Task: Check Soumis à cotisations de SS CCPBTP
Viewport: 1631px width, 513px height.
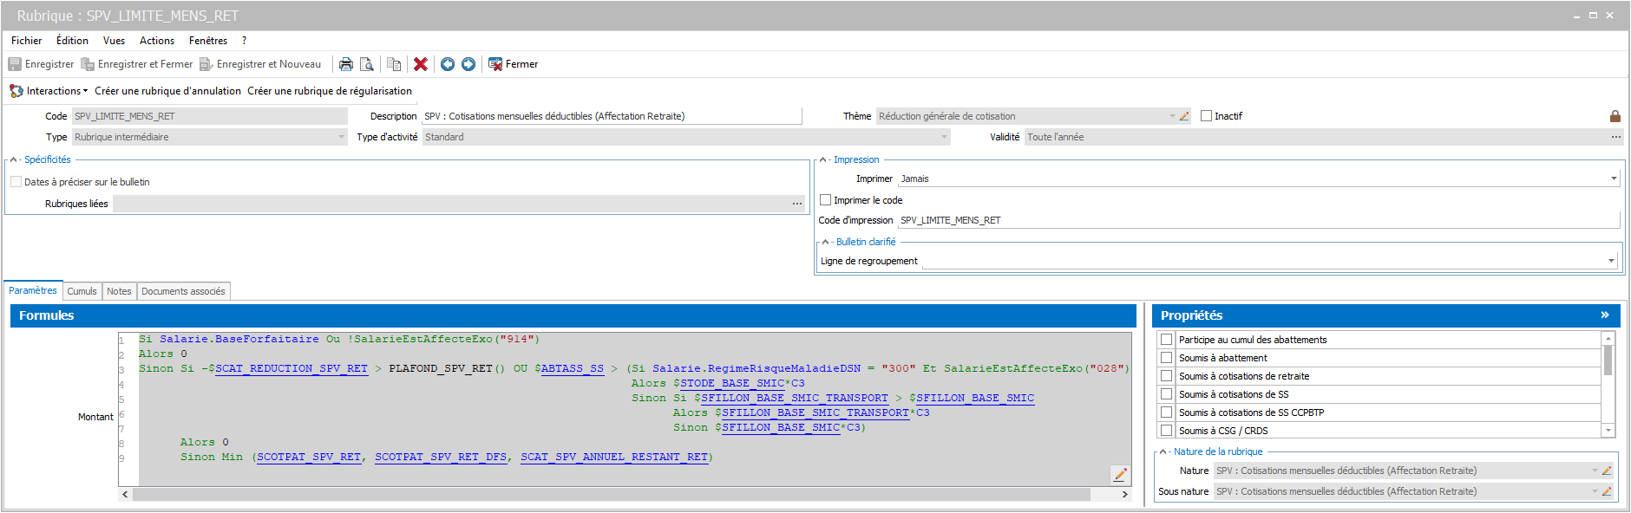Action: tap(1167, 412)
